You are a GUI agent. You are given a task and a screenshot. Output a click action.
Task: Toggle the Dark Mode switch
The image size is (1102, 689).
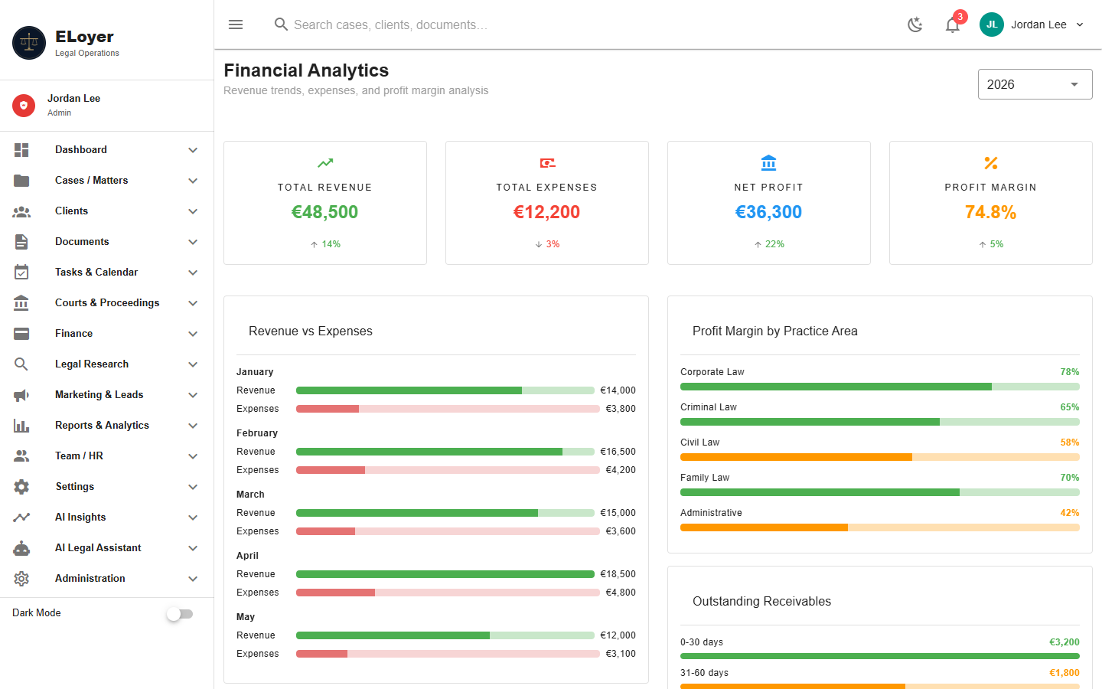(181, 614)
